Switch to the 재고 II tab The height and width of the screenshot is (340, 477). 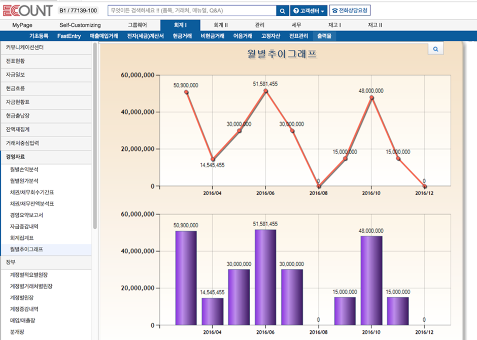(x=375, y=25)
